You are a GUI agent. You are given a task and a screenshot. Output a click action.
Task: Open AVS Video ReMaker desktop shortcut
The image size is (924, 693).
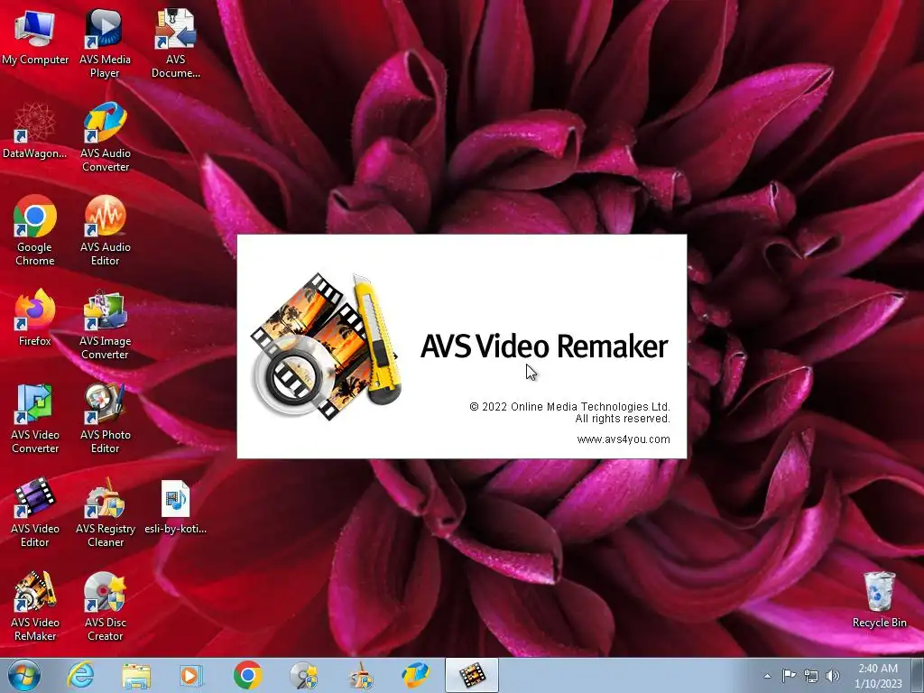point(35,605)
